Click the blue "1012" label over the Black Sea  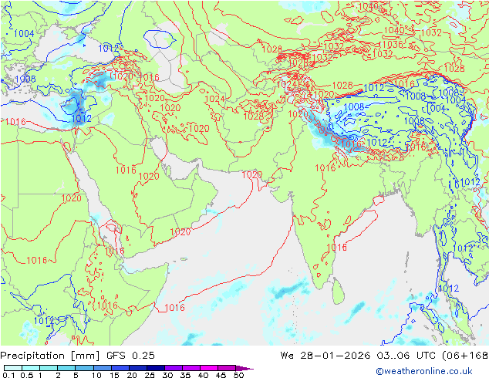(109, 49)
